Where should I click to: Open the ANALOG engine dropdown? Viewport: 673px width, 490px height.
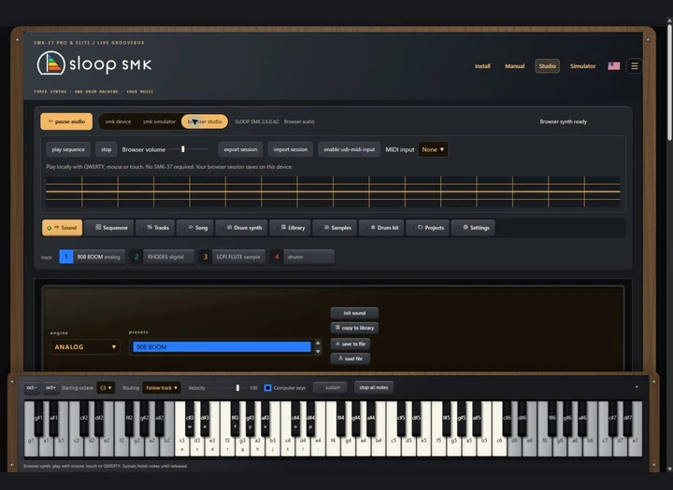point(85,347)
